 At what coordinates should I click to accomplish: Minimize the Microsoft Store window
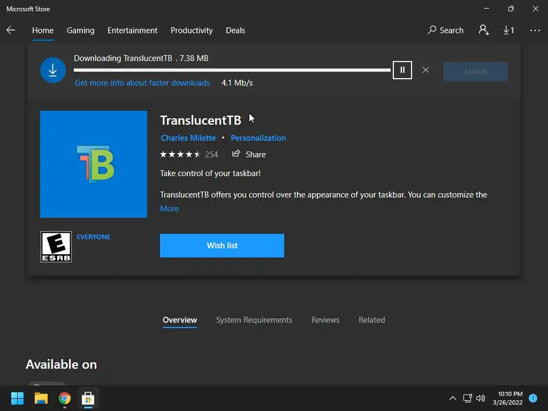coord(486,9)
